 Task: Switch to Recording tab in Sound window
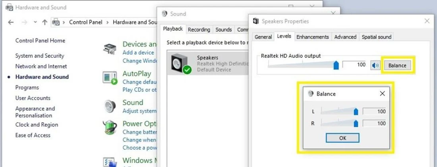pyautogui.click(x=199, y=29)
